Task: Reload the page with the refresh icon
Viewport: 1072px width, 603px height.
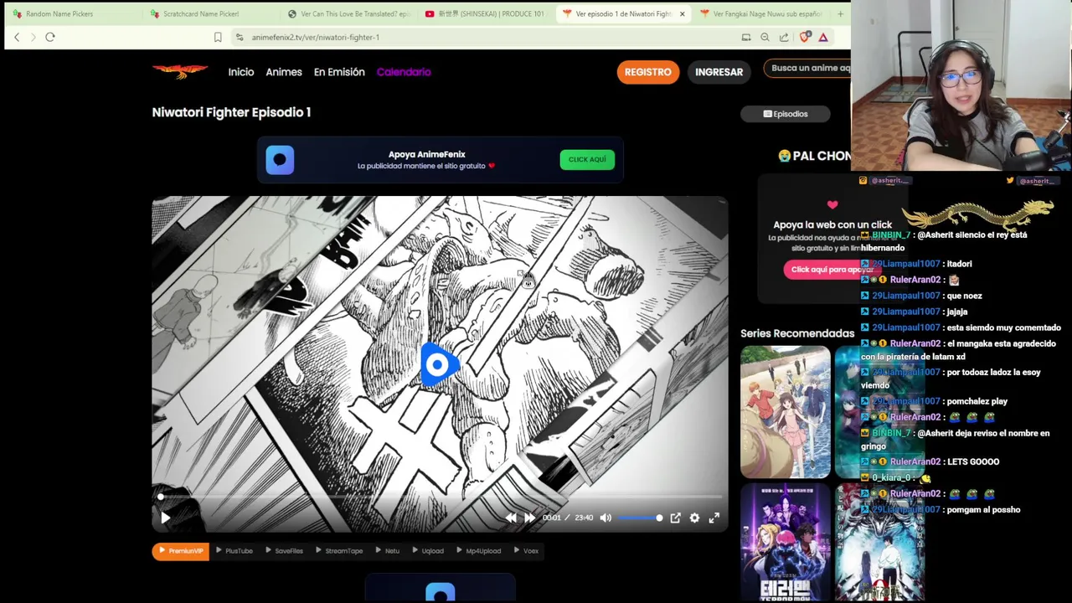Action: pyautogui.click(x=50, y=37)
